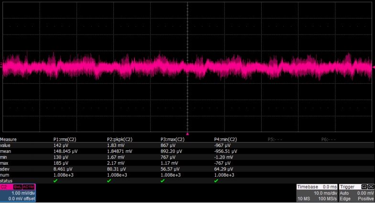Click the green status checkmark for P1

55,181
